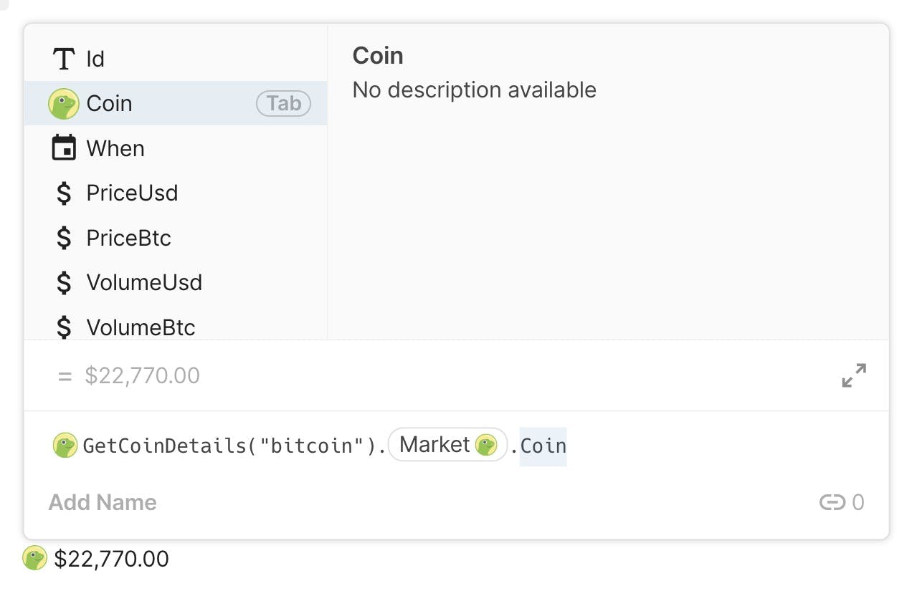Click the Tab hint badge on Coin
Viewport: 912px width, 596px height.
point(284,104)
